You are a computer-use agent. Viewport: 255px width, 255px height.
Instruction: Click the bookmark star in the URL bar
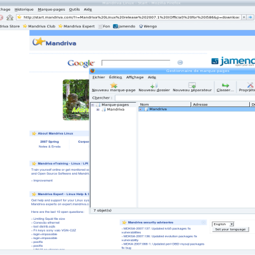coord(19,17)
